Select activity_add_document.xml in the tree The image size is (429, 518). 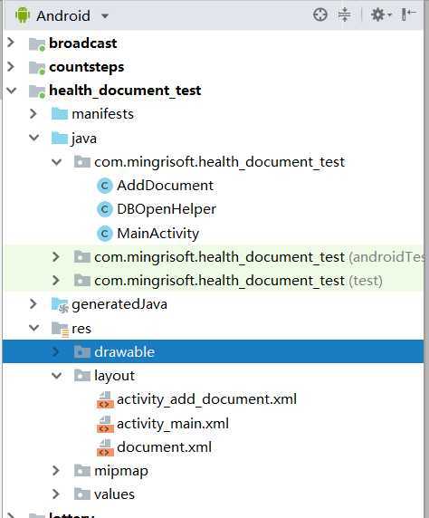point(206,399)
